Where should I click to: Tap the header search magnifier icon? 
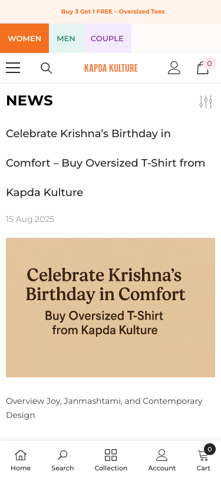[x=47, y=68]
